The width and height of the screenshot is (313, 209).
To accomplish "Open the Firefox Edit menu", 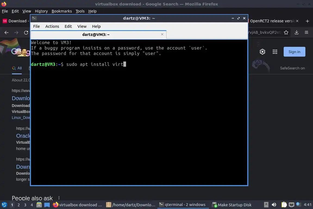I will coord(15,11).
